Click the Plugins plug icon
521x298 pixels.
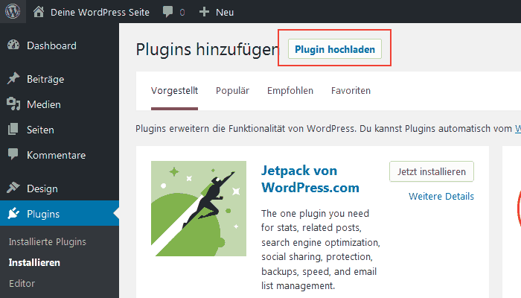pos(13,213)
